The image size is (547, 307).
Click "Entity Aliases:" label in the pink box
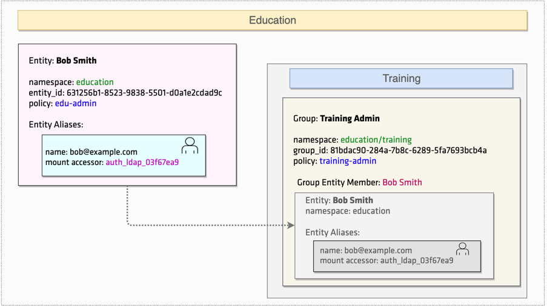coord(56,124)
